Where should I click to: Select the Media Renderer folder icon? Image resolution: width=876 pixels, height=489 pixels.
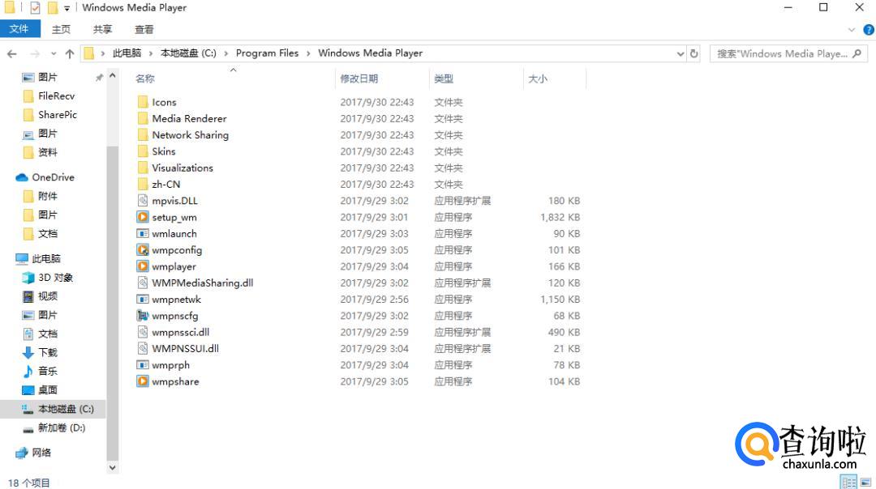[x=143, y=118]
